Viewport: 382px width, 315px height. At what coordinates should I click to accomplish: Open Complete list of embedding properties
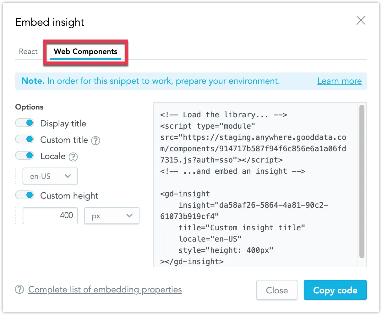(105, 290)
